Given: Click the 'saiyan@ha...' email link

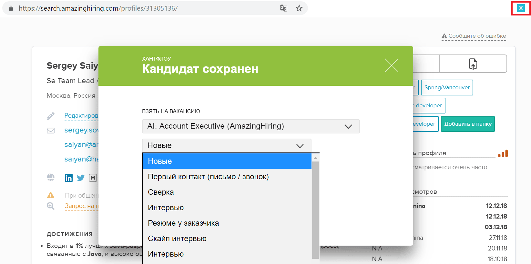Looking at the screenshot, I should (81, 159).
